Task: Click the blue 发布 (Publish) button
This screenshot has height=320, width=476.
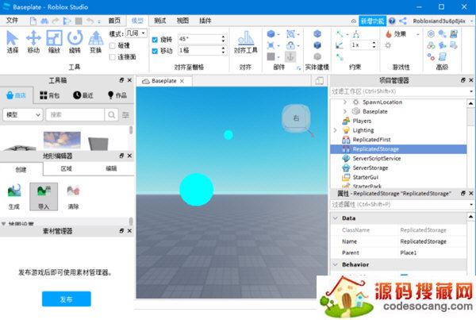Action: coord(66,299)
